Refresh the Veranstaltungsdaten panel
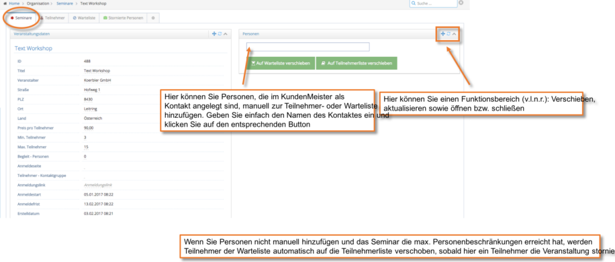The height and width of the screenshot is (262, 615). tap(220, 34)
